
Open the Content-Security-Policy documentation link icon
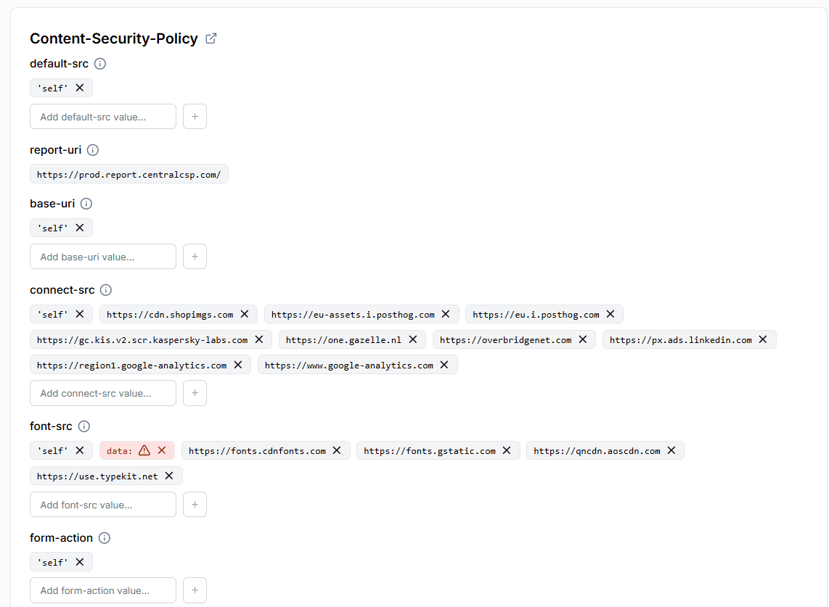(211, 38)
